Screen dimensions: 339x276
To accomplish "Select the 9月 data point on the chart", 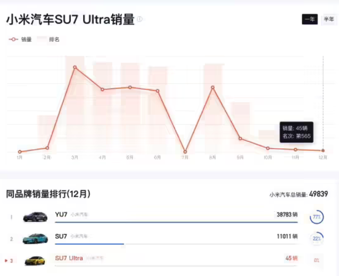I will [240, 139].
